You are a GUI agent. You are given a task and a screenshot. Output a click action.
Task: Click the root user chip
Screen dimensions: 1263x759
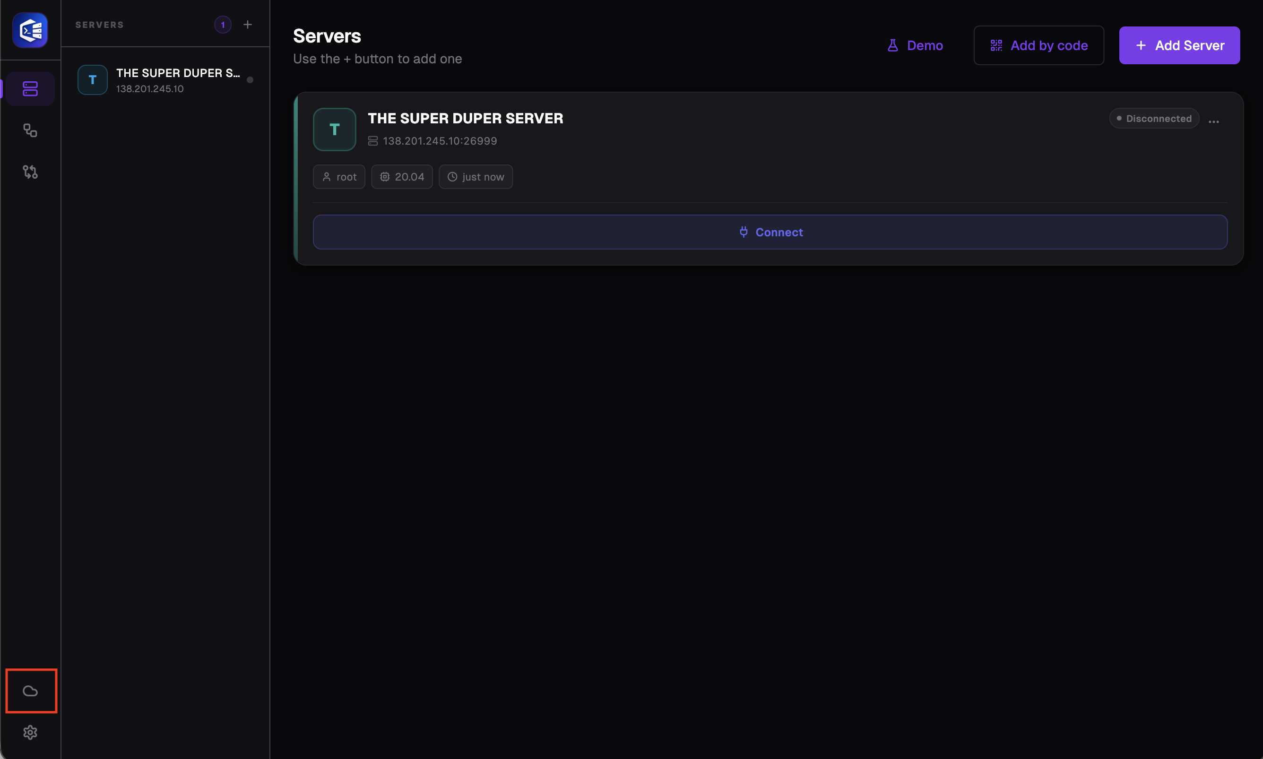pyautogui.click(x=339, y=177)
